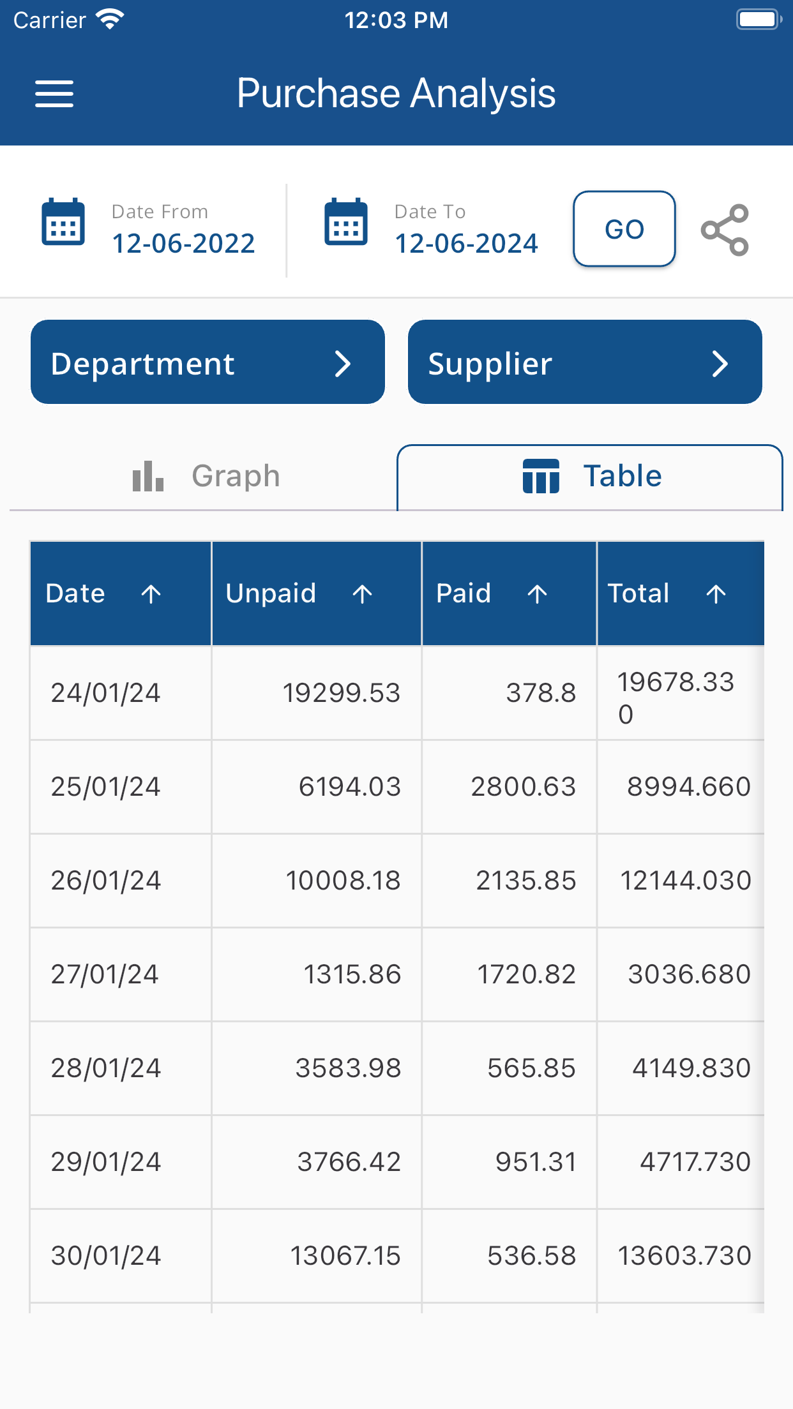Switch to the Graph tab
The height and width of the screenshot is (1409, 793).
click(203, 477)
